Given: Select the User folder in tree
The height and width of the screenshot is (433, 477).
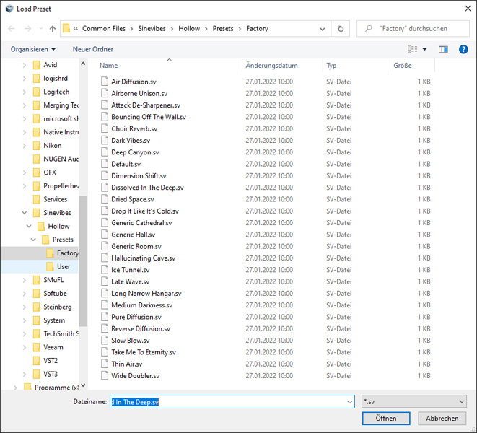Looking at the screenshot, I should point(64,266).
